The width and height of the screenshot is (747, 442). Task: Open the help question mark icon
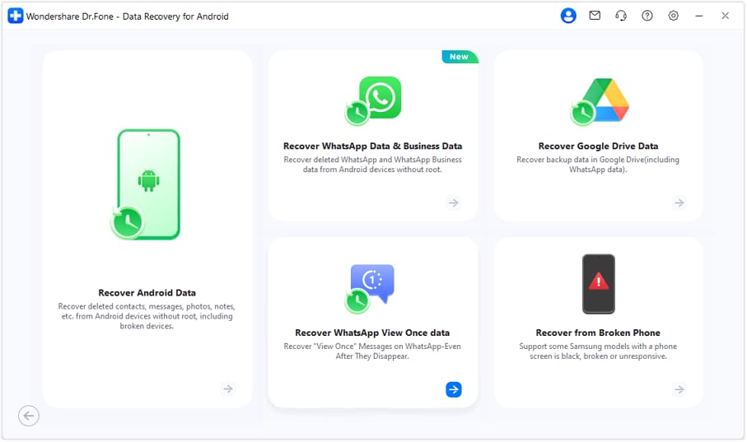647,16
